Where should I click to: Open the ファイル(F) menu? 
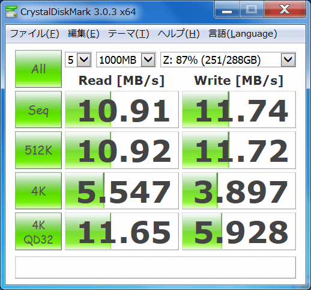click(35, 34)
